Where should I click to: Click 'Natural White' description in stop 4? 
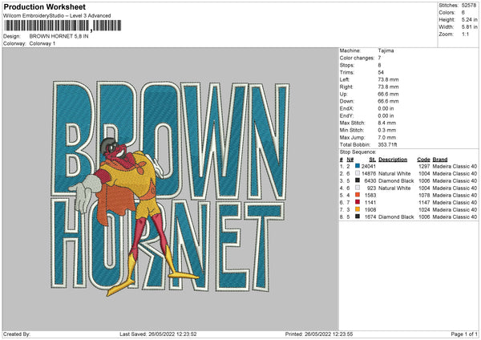coord(394,188)
